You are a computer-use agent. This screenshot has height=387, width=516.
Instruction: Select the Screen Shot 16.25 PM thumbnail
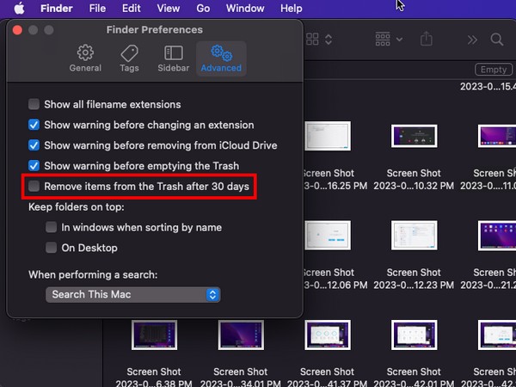(328, 136)
